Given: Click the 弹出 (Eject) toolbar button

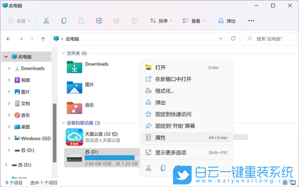Looking at the screenshot, I should (227, 20).
